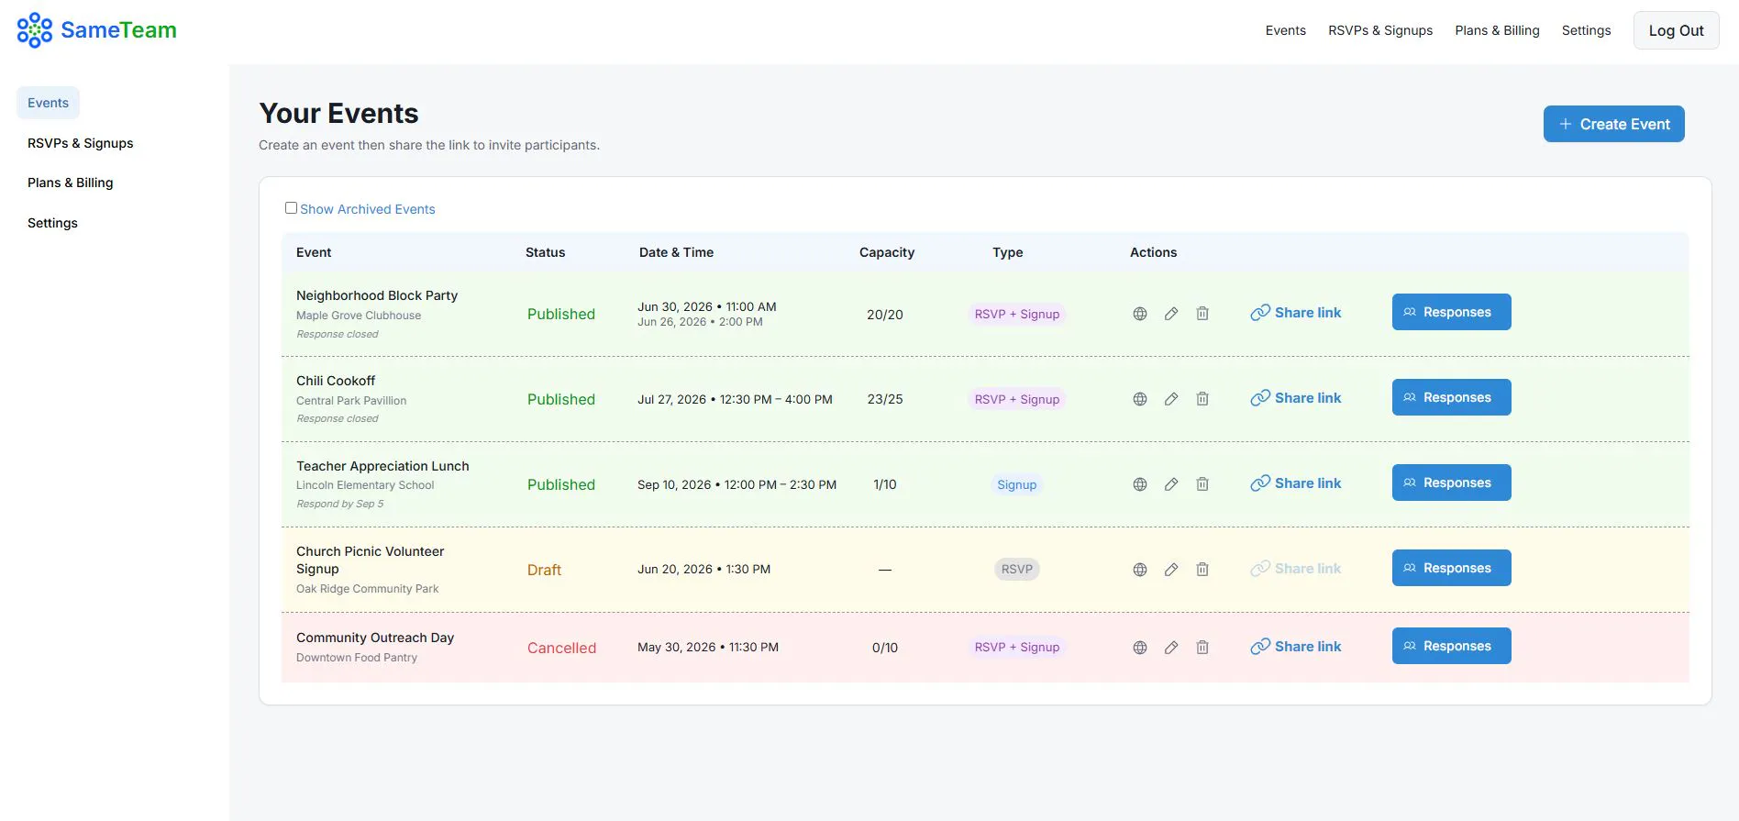The height and width of the screenshot is (821, 1739).
Task: Edit Neighborhood Block Party with pencil icon
Action: click(x=1171, y=314)
